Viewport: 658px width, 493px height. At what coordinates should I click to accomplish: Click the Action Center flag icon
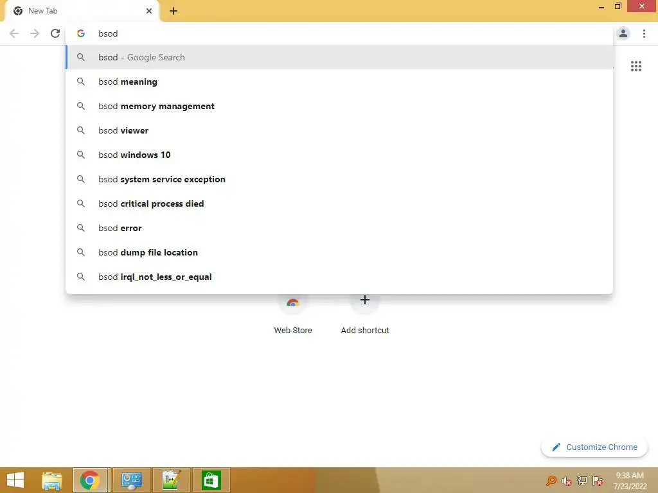(598, 481)
